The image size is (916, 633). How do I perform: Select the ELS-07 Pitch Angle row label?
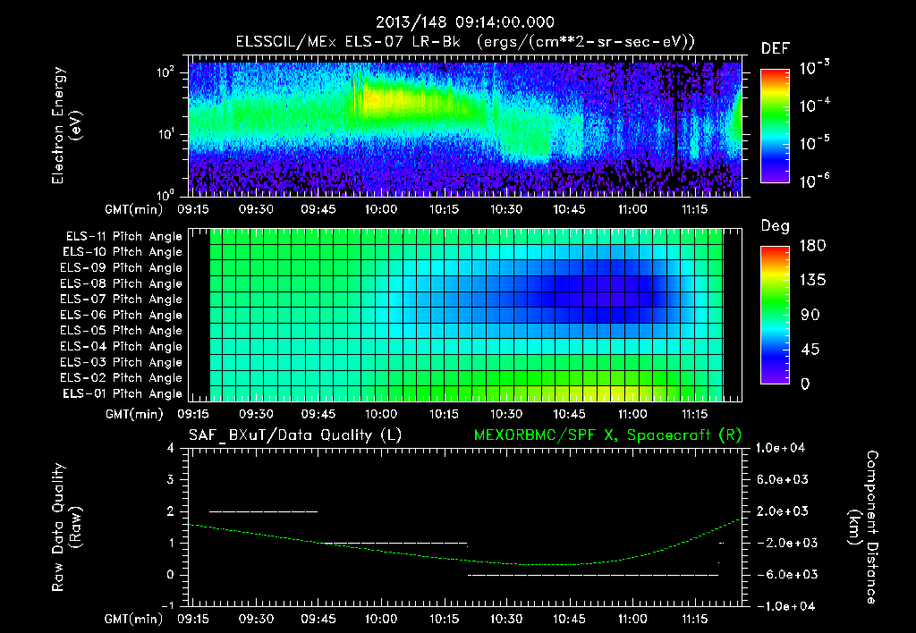pyautogui.click(x=122, y=299)
